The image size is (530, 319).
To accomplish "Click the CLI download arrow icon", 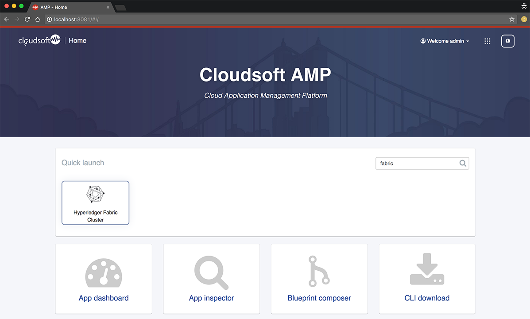I will [x=427, y=269].
